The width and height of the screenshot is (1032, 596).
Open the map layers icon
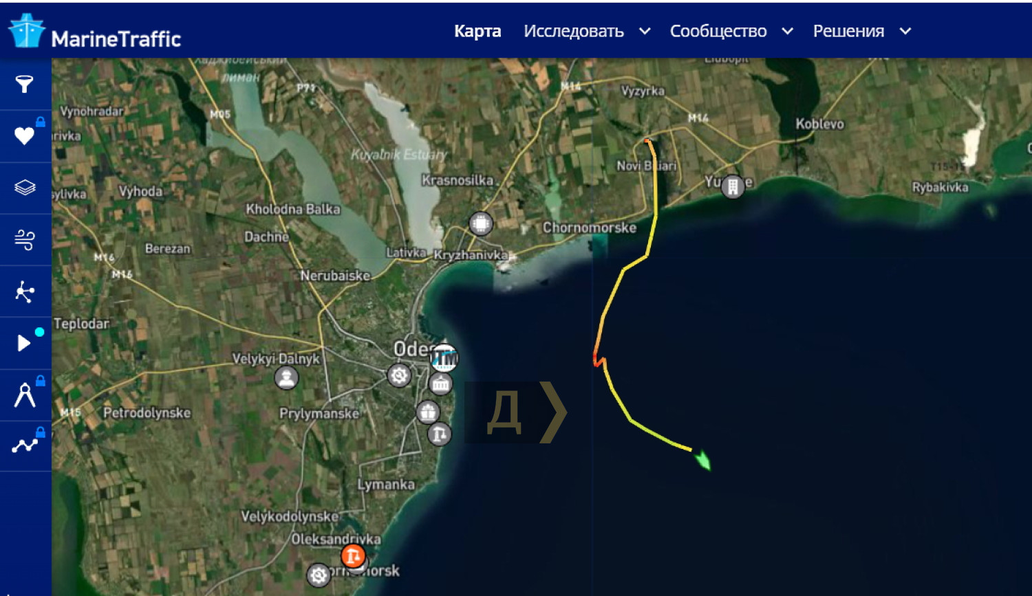pyautogui.click(x=25, y=187)
